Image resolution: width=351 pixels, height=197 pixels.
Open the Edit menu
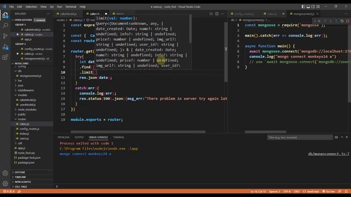tap(20, 7)
